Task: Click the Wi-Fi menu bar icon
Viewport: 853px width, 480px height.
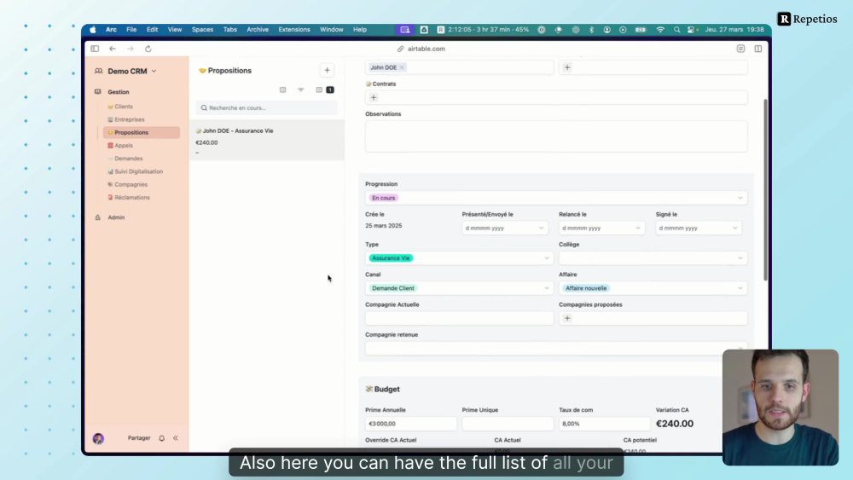Action: click(660, 30)
